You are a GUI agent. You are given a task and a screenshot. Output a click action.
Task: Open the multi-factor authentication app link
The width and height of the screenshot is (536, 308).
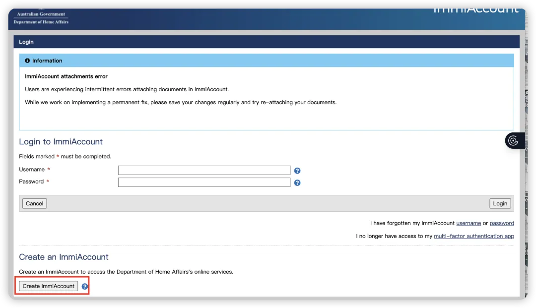point(474,236)
